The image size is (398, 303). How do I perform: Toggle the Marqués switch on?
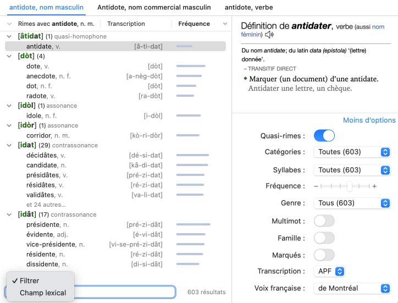[x=324, y=255]
